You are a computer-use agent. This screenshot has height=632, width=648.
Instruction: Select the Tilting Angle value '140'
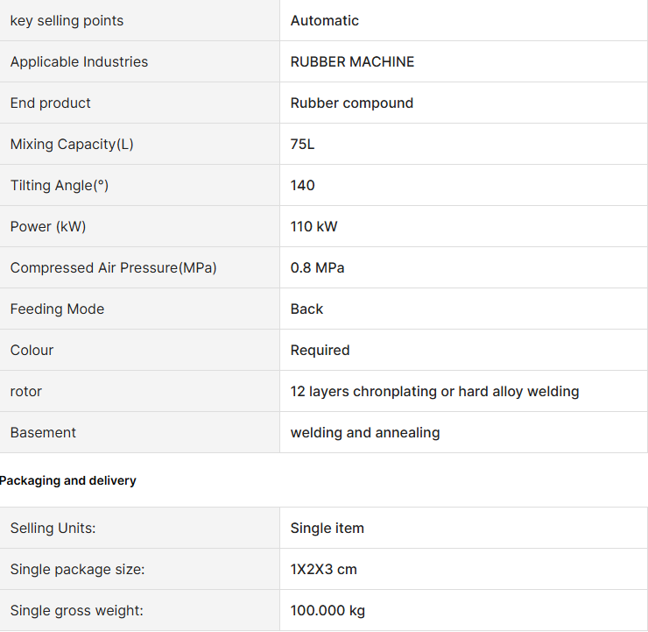coord(302,185)
